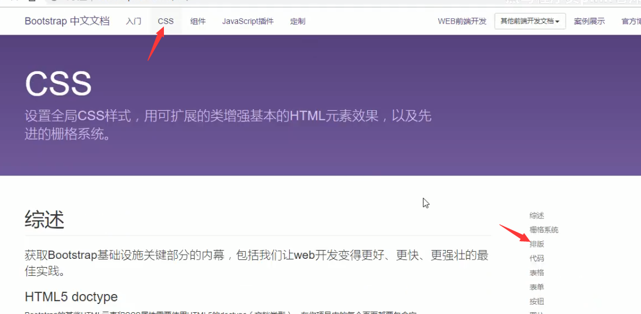Click the 定制 nav item
Screen dimensions: 641x314
298,21
